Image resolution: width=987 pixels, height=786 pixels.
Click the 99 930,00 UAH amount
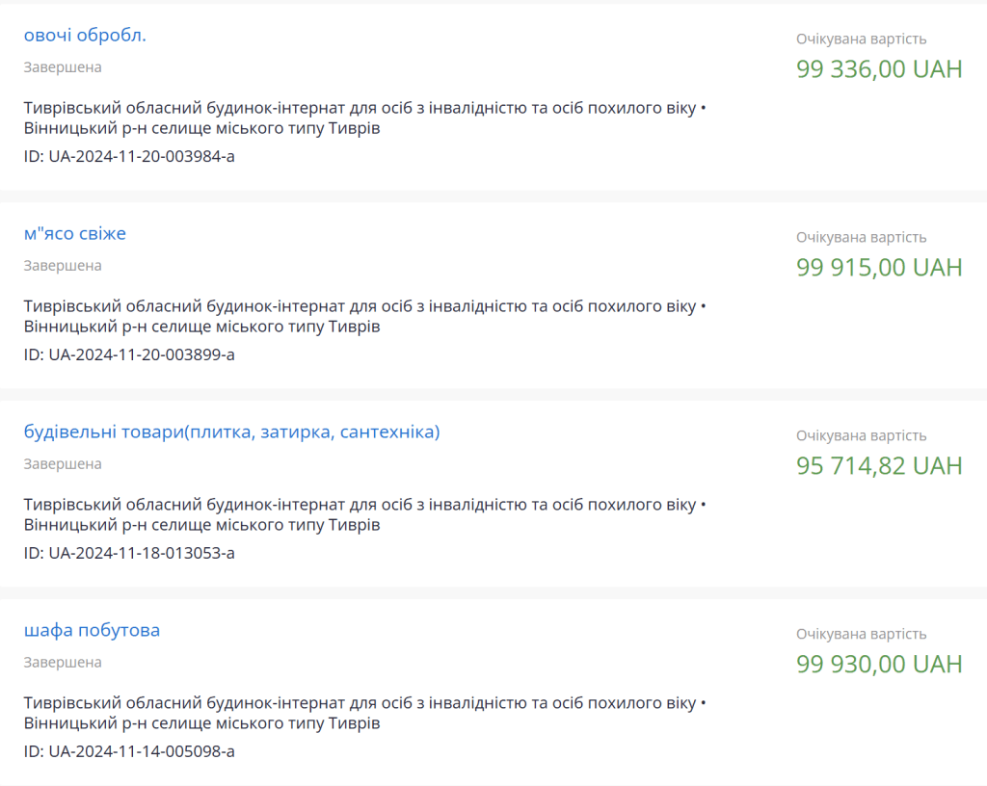tap(879, 665)
